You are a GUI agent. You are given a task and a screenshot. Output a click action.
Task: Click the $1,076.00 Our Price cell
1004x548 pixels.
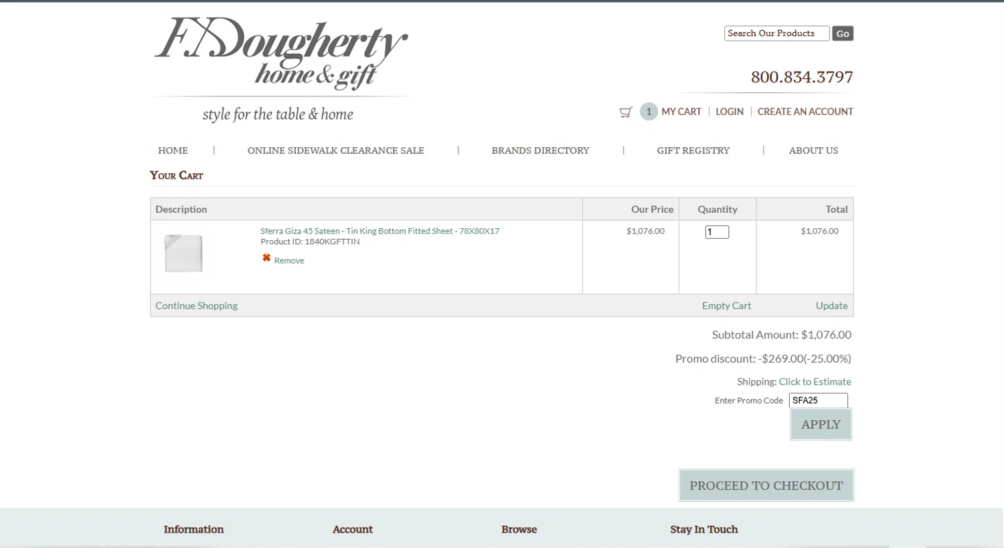(645, 231)
